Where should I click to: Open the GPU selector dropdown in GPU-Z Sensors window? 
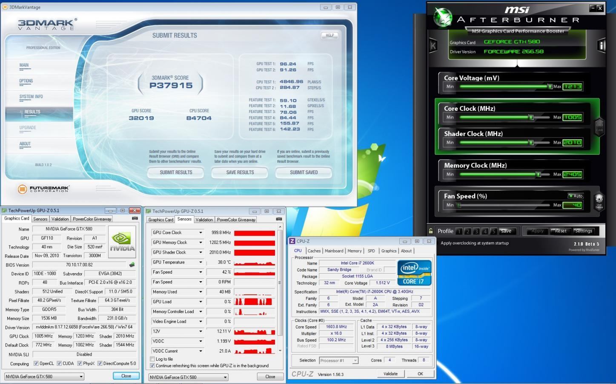point(188,377)
